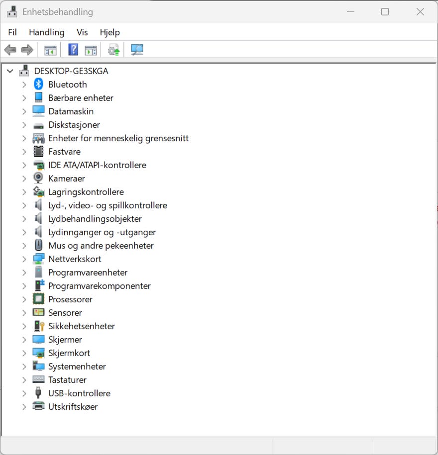Click the Bluetooth category icon
The image size is (438, 455).
pos(38,85)
